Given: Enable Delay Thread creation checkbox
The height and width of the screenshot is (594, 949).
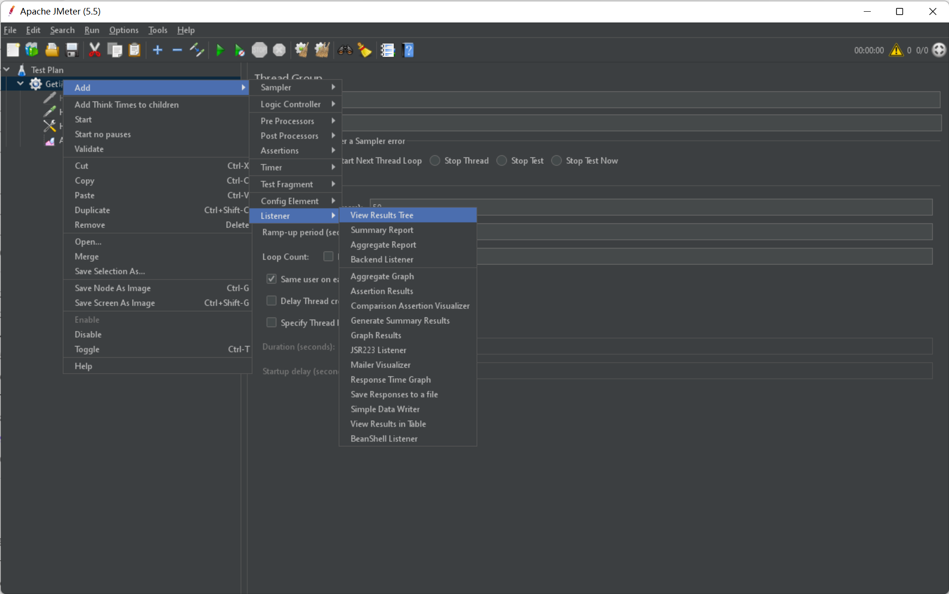Looking at the screenshot, I should [272, 301].
